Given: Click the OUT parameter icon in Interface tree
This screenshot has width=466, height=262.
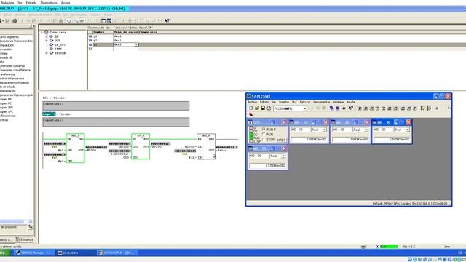Looking at the screenshot, I should [x=51, y=41].
